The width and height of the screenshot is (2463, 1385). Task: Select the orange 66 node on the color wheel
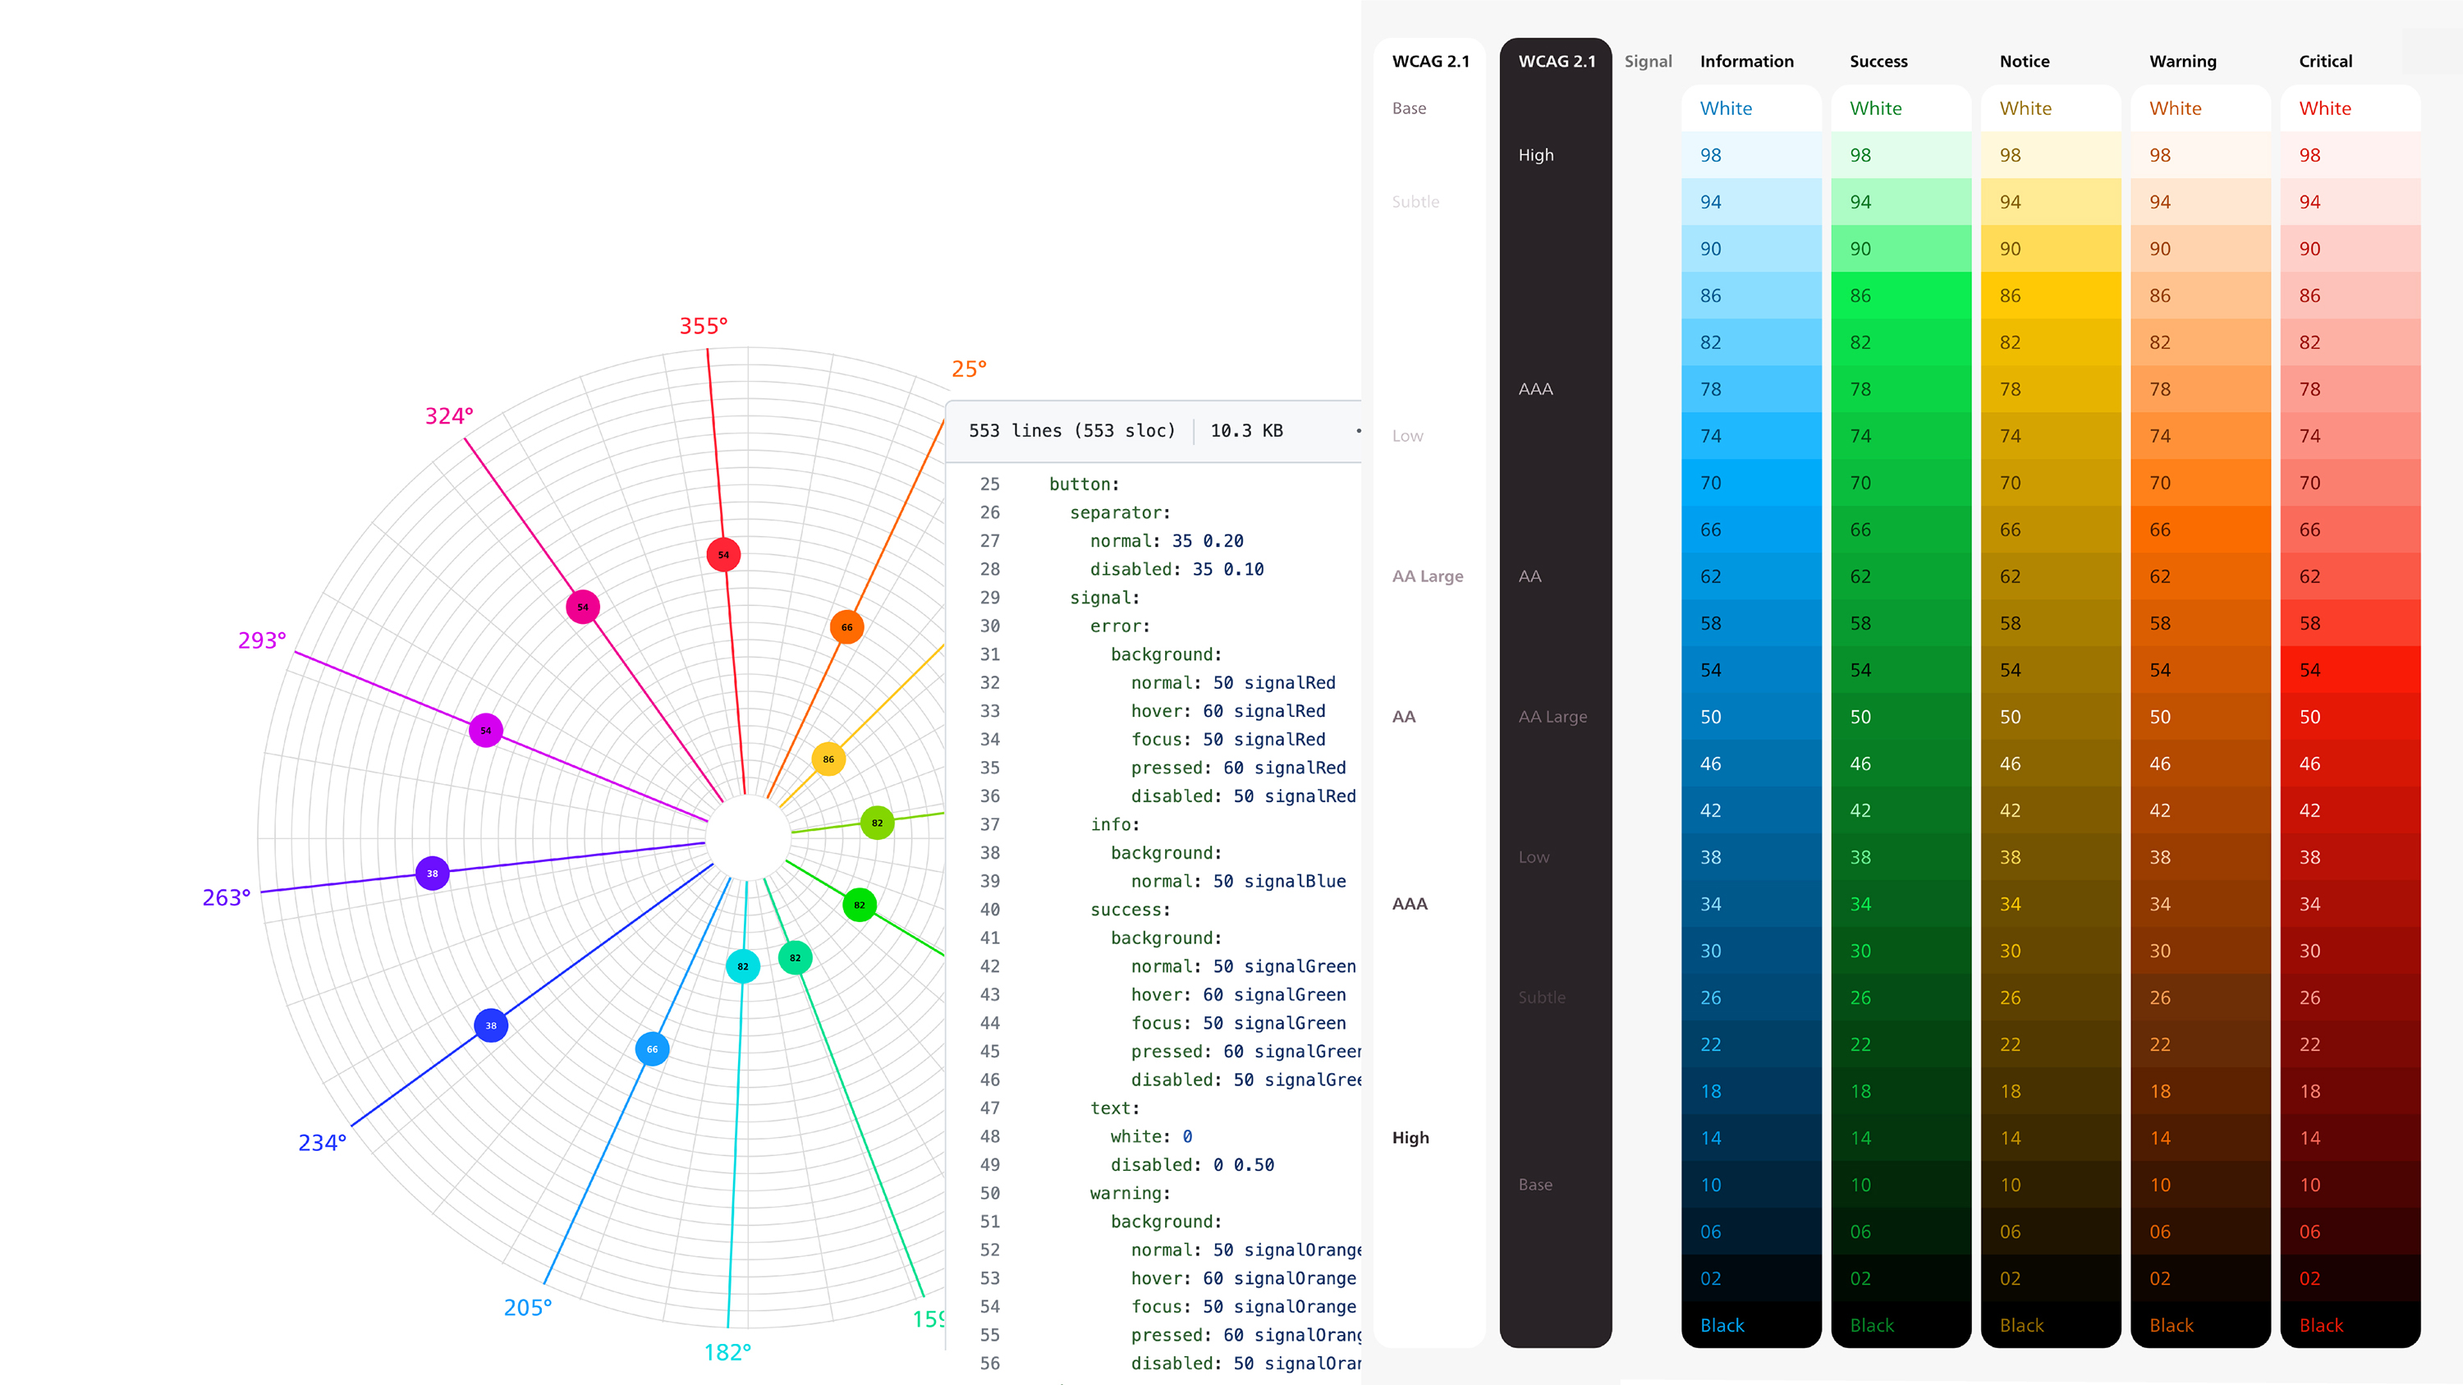[x=846, y=627]
